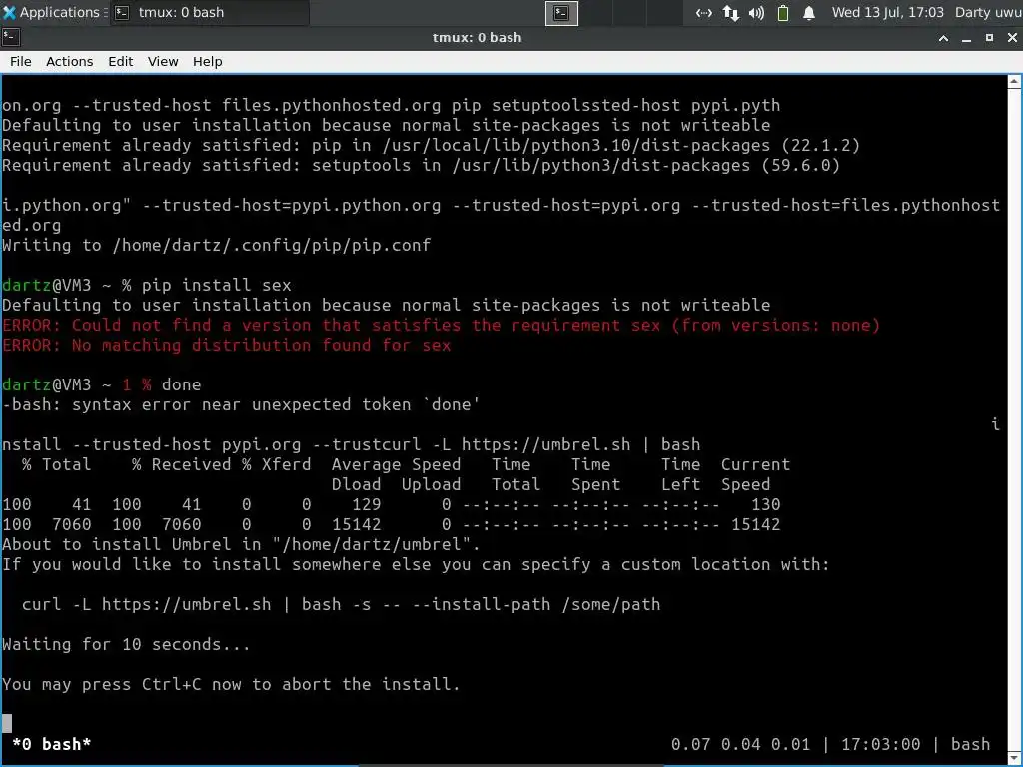Click the scrollbar up arrow in the terminal
This screenshot has width=1023, height=767.
[1014, 82]
